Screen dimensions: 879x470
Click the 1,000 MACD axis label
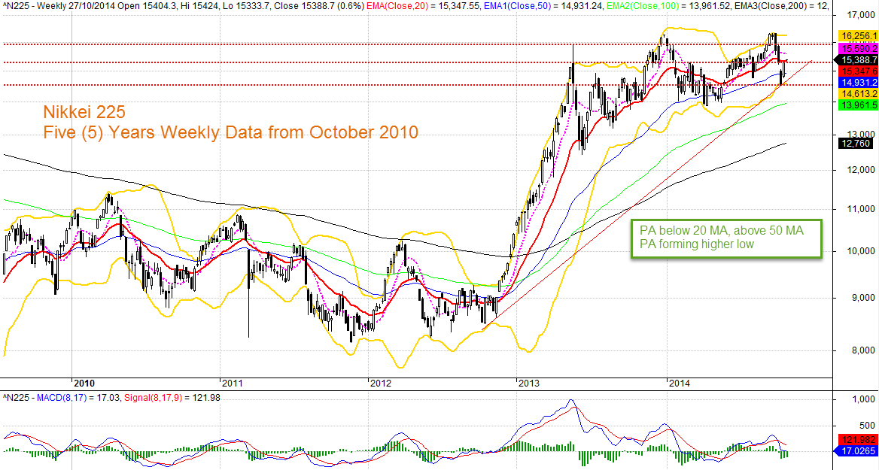click(862, 399)
